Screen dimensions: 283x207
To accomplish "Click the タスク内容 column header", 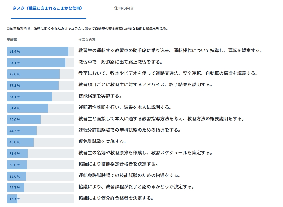I will [x=87, y=40].
